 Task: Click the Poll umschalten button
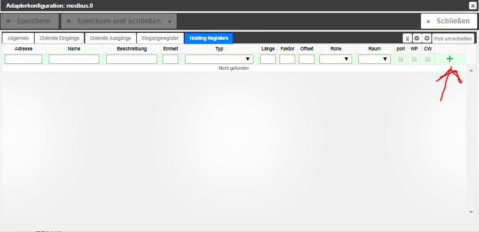[453, 39]
